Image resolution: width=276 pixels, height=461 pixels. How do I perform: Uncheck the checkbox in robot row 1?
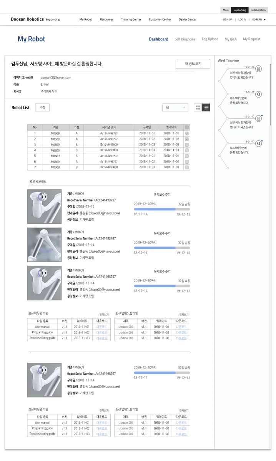click(x=187, y=133)
